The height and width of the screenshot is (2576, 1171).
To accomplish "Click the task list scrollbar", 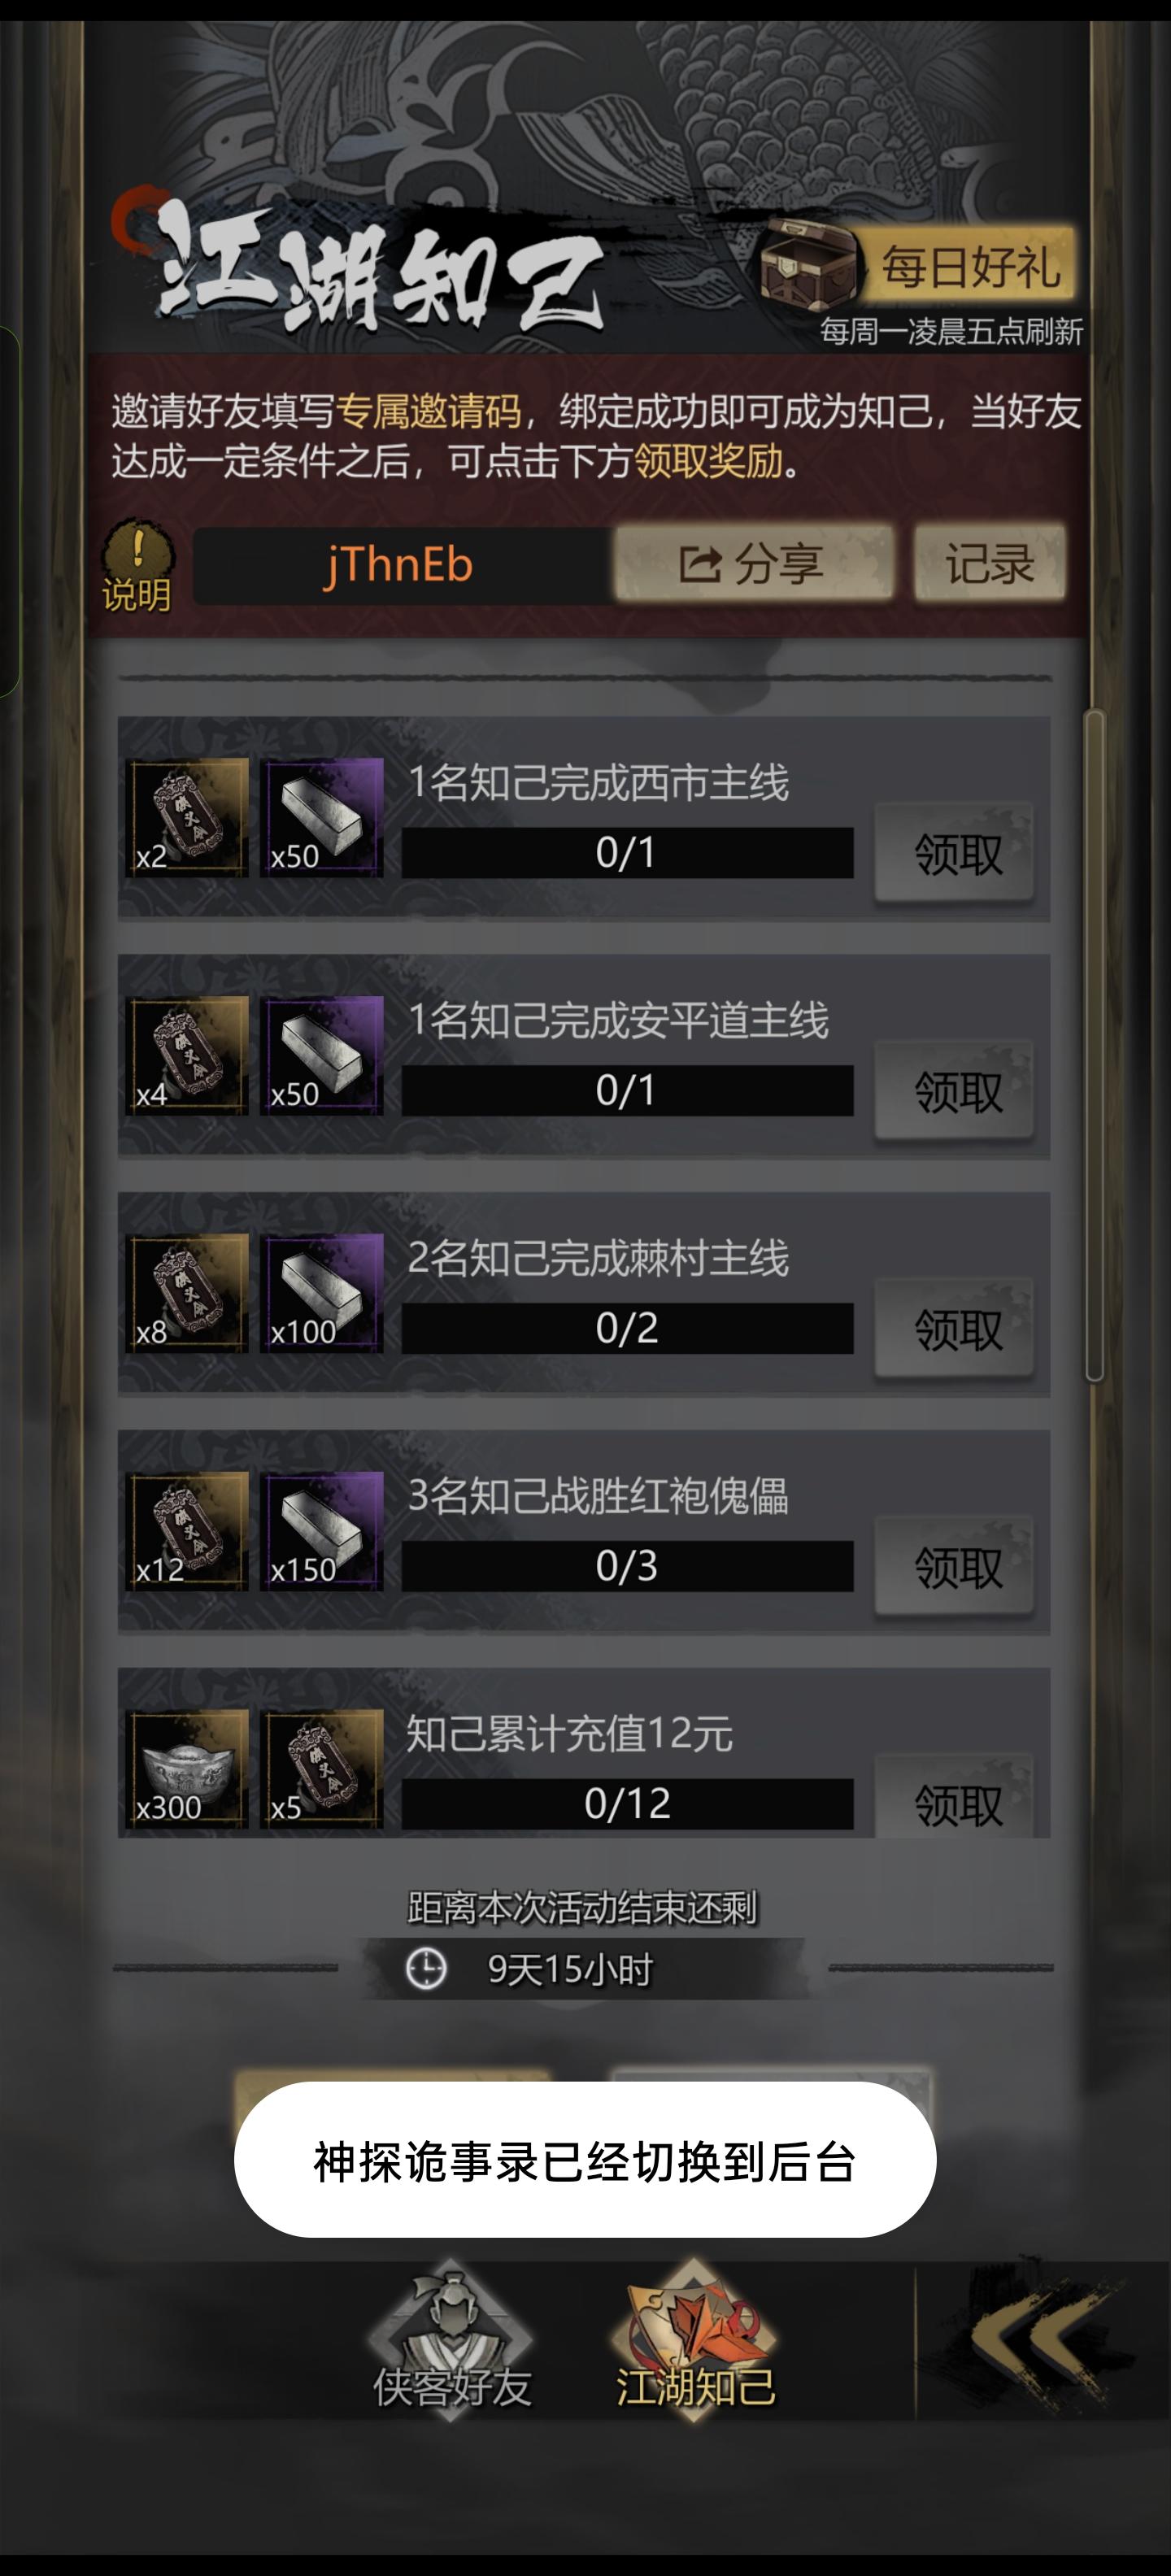I will (1094, 1045).
